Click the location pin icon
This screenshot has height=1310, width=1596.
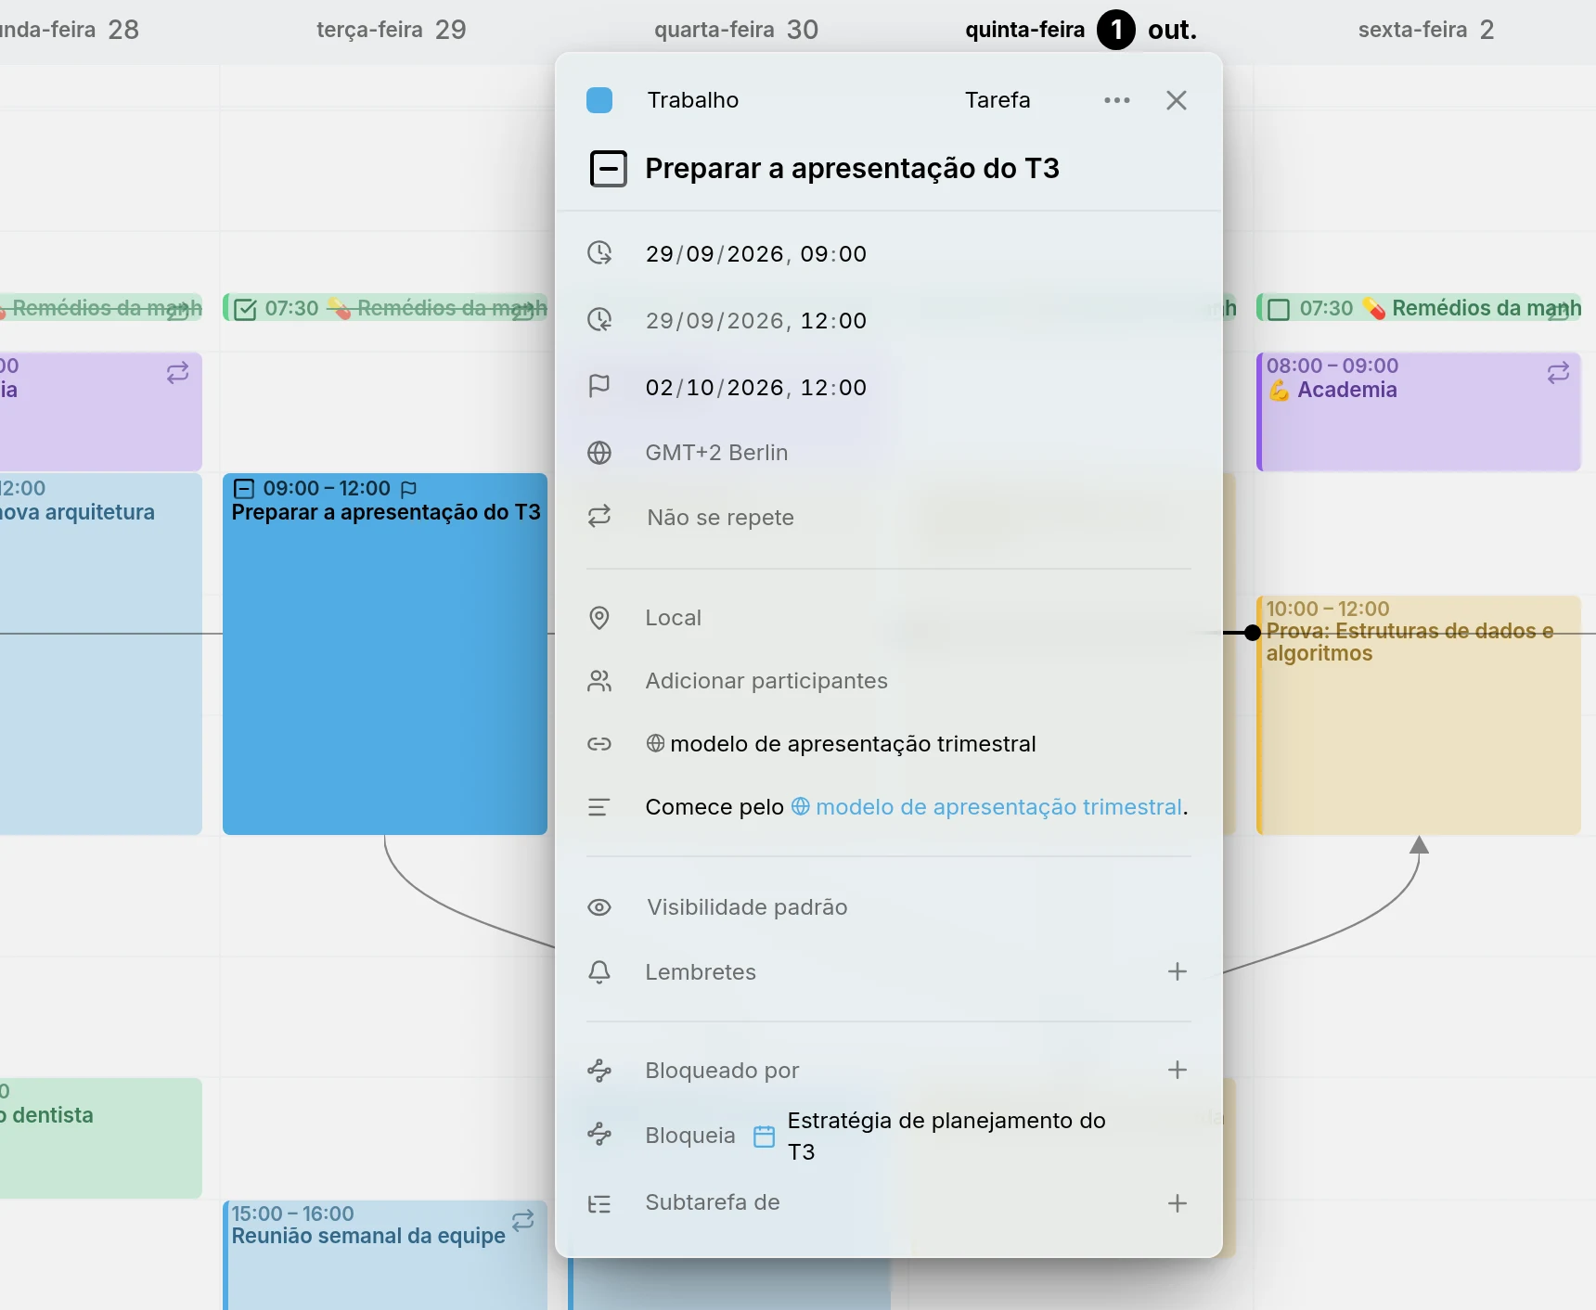(x=599, y=618)
